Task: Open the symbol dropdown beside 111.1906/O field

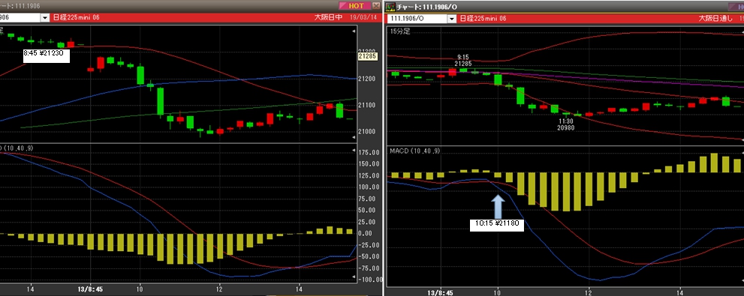Action: coord(451,19)
